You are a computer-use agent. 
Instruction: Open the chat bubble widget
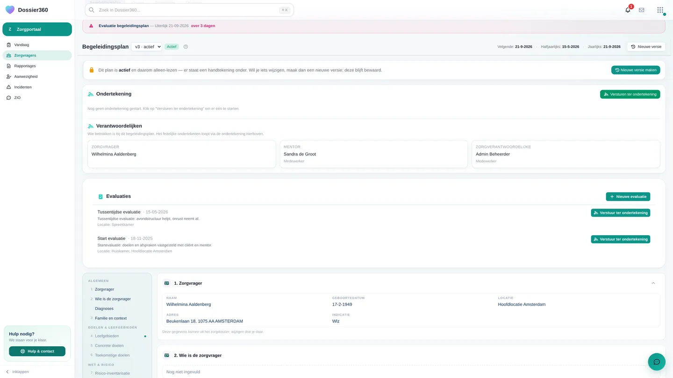(x=657, y=362)
